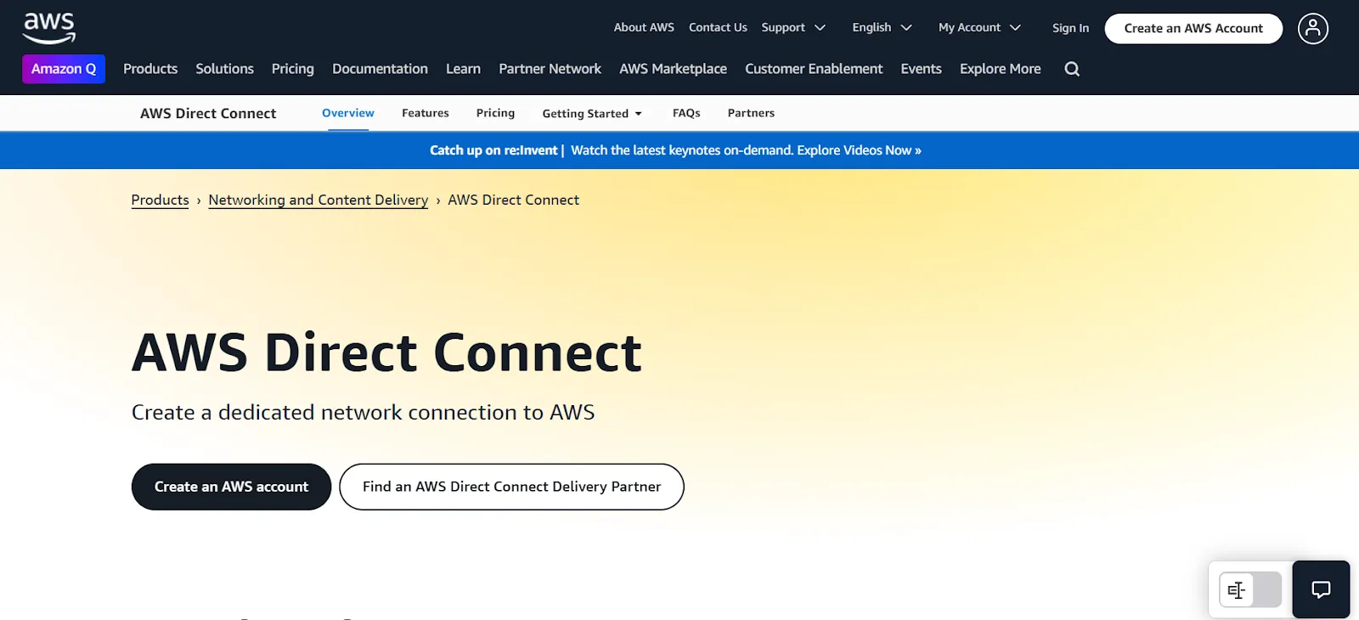Click the Products breadcrumb link
Viewport: 1359px width, 620px height.
[x=160, y=200]
